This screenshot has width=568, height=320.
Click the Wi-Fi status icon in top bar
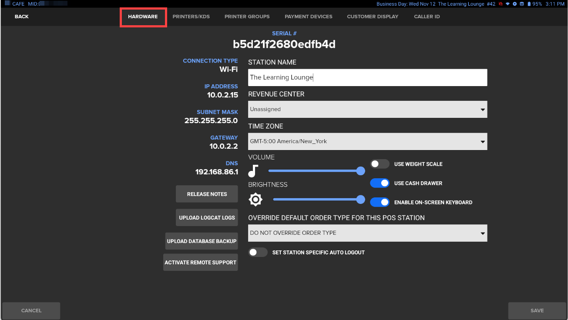pyautogui.click(x=508, y=4)
